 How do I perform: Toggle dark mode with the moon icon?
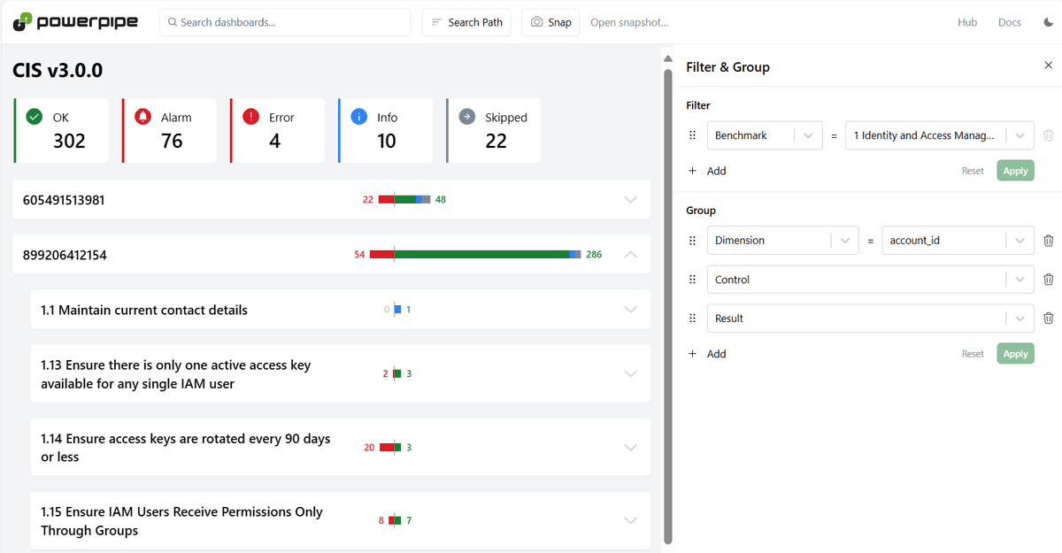[1047, 21]
